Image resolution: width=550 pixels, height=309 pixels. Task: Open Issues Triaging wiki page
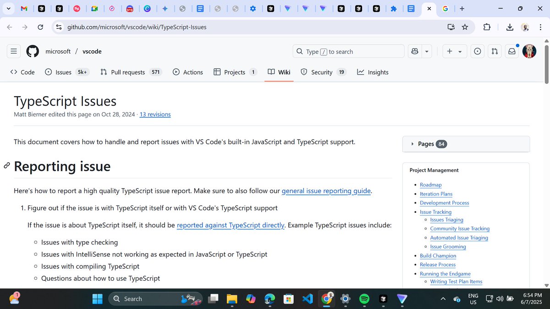click(446, 220)
